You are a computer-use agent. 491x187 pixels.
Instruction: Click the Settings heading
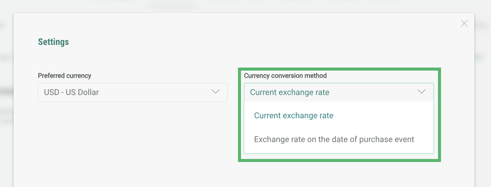coord(53,42)
